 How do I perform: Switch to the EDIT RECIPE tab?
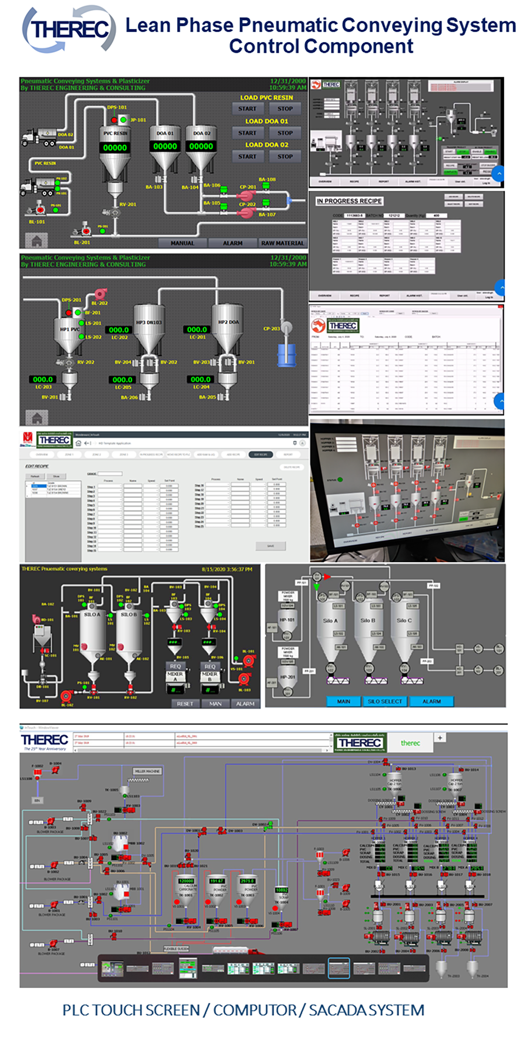(260, 454)
